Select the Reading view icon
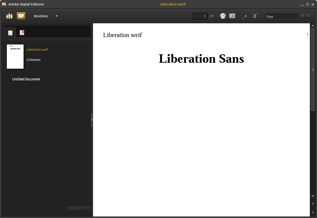The width and height of the screenshot is (317, 218). click(21, 16)
